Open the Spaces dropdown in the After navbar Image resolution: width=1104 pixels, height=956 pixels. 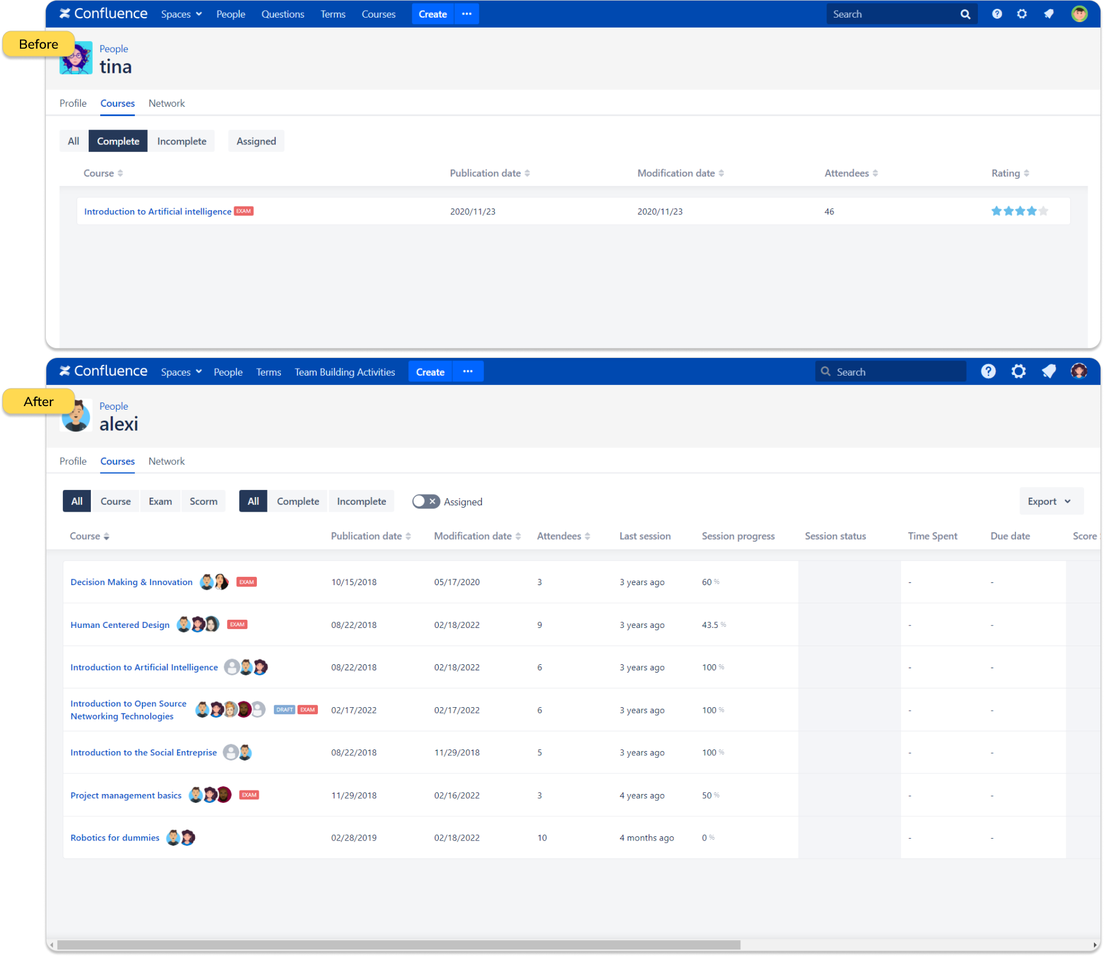point(181,372)
